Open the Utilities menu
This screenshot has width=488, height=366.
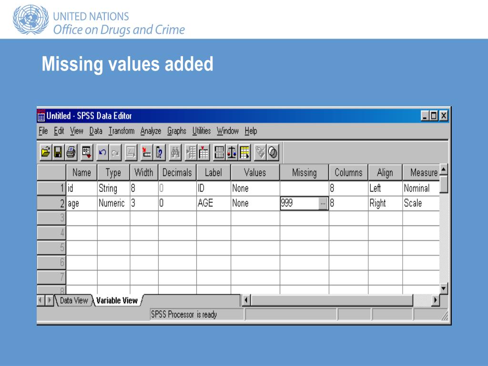(x=202, y=131)
